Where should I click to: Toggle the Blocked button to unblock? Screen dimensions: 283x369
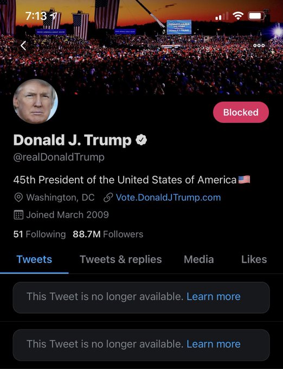[x=241, y=112]
